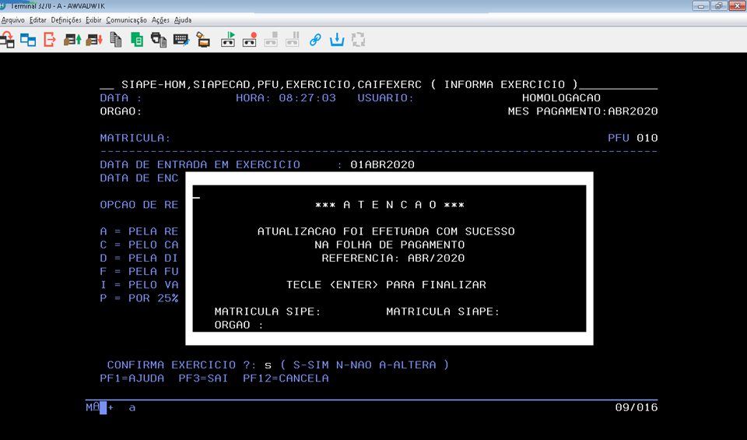Open the Comunicação menu
The width and height of the screenshot is (747, 440).
[x=126, y=19]
